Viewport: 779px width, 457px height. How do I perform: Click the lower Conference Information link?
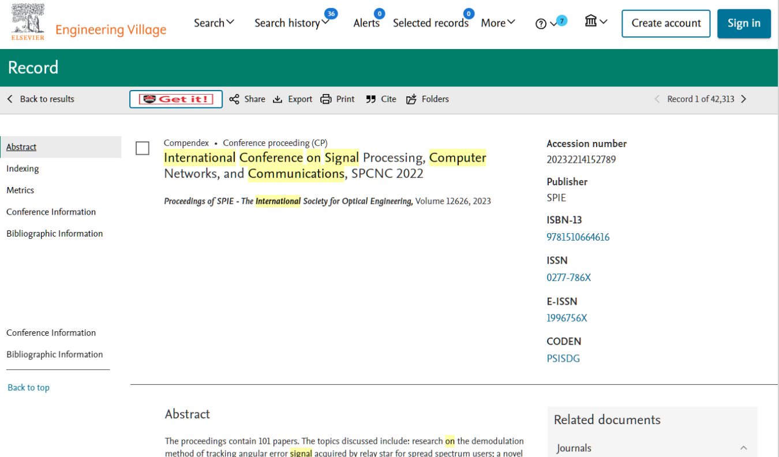51,333
